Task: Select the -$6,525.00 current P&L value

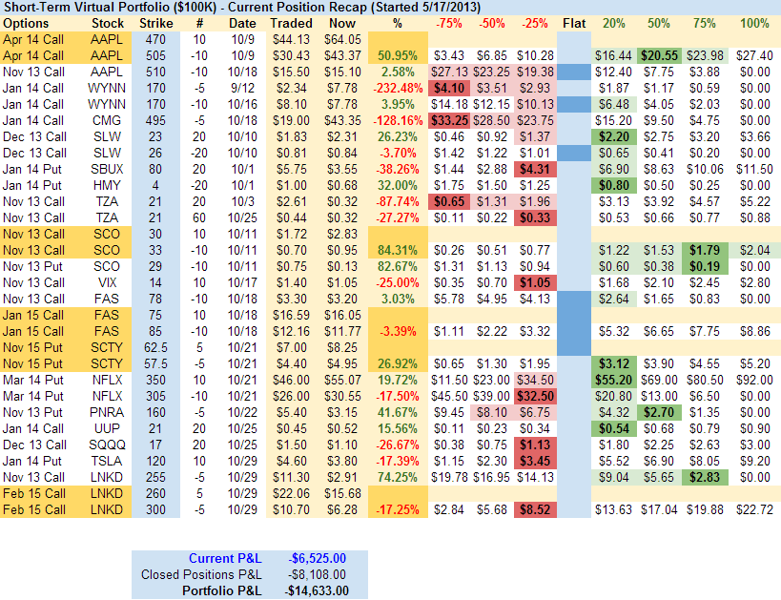Action: pyautogui.click(x=316, y=557)
